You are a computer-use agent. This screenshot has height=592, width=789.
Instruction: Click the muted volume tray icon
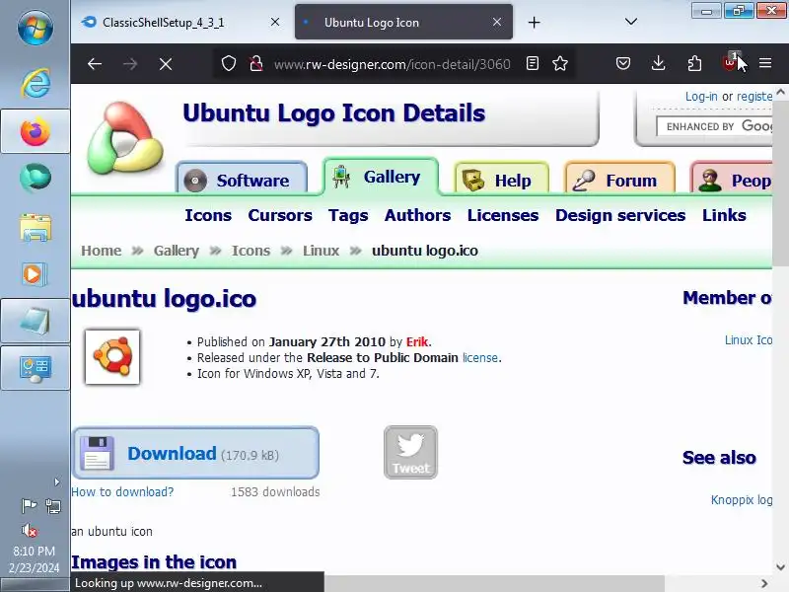pyautogui.click(x=30, y=530)
